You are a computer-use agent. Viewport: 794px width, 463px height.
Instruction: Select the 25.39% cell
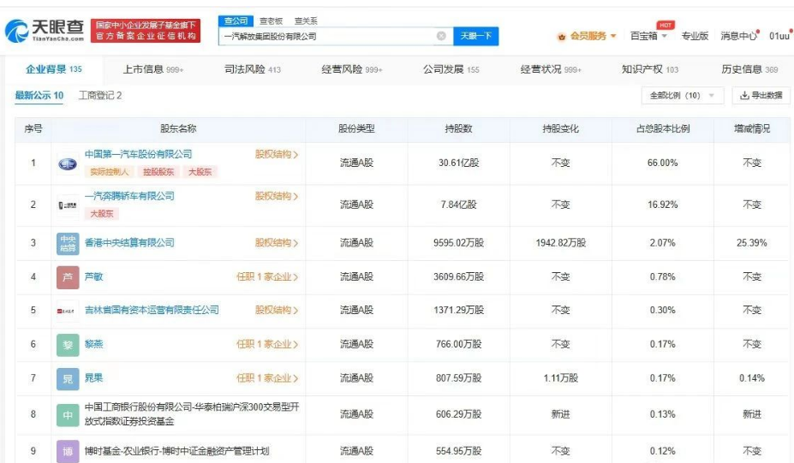(x=751, y=243)
